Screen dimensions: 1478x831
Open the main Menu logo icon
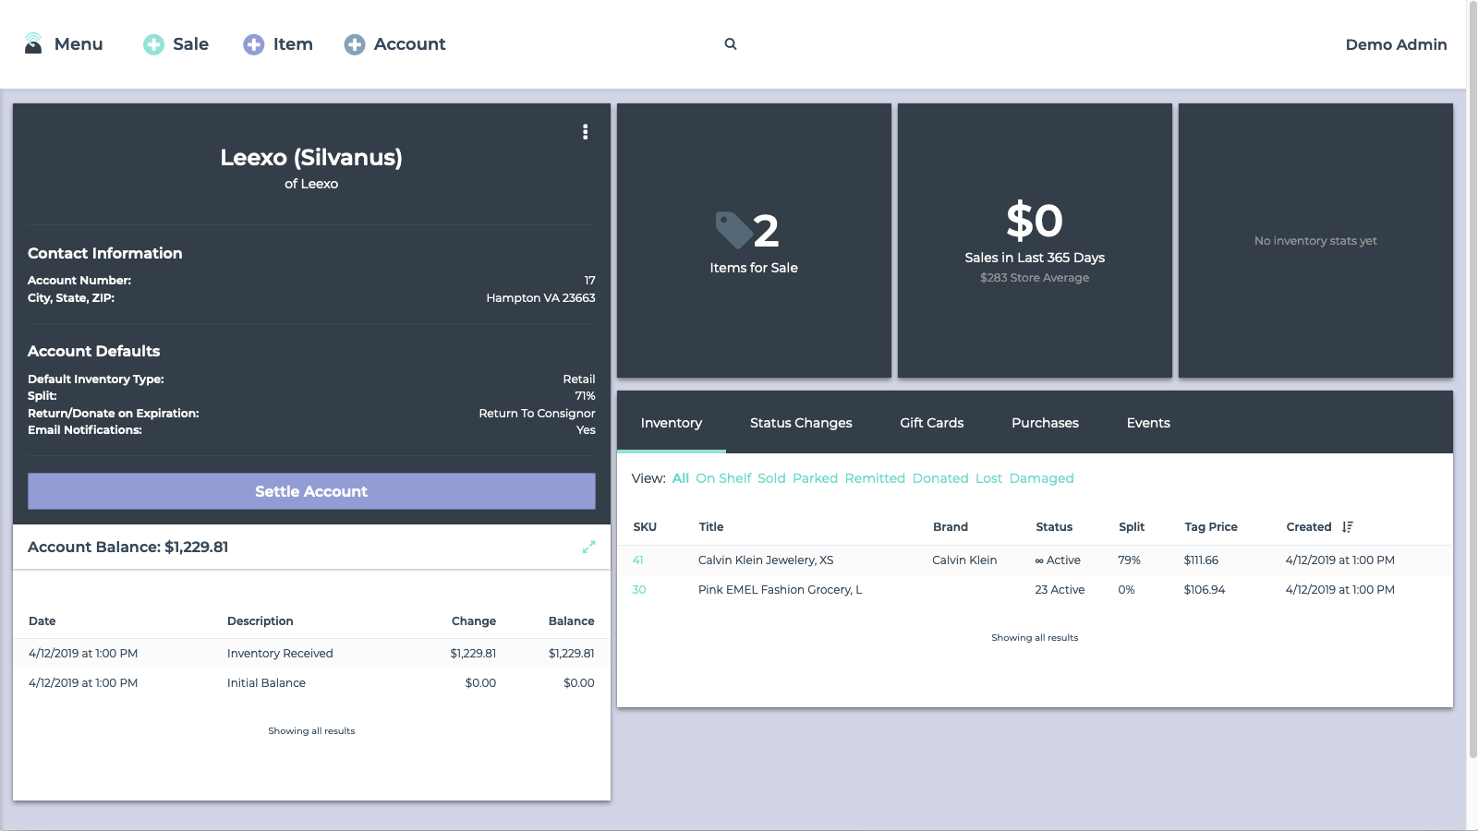coord(33,43)
